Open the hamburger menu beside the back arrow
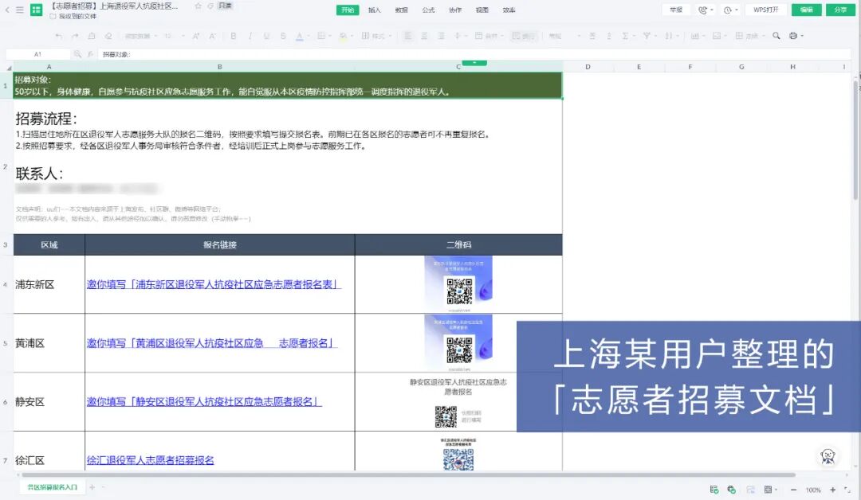 click(20, 10)
